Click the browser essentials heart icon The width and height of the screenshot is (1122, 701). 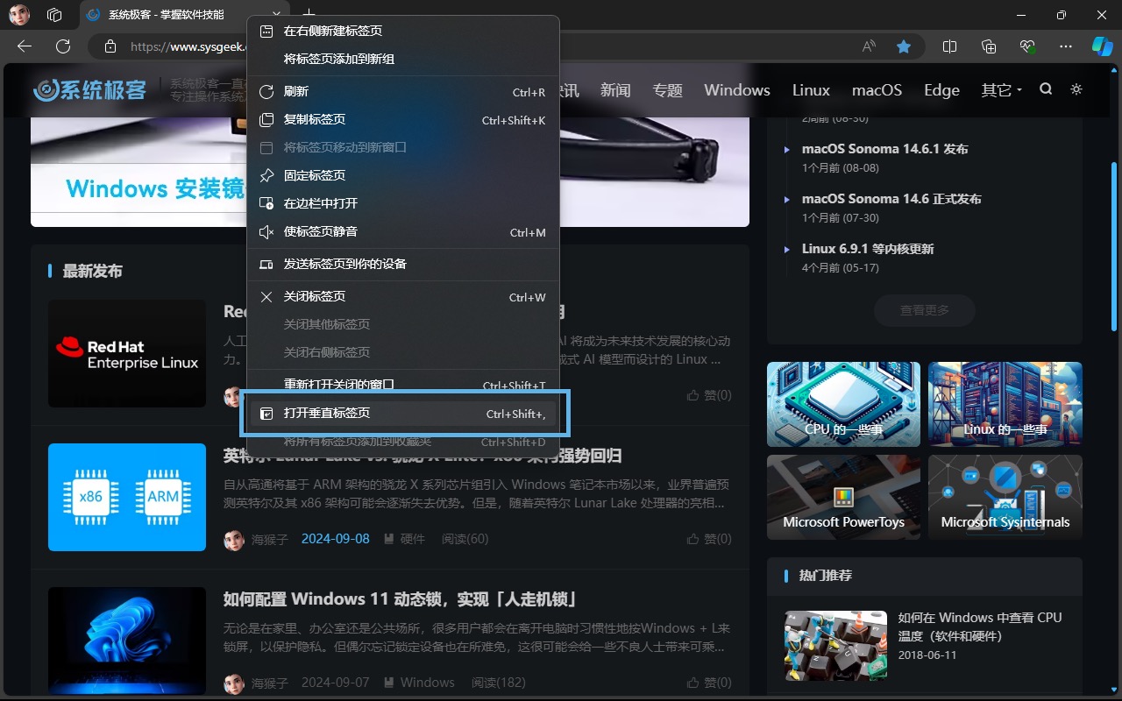click(1027, 46)
